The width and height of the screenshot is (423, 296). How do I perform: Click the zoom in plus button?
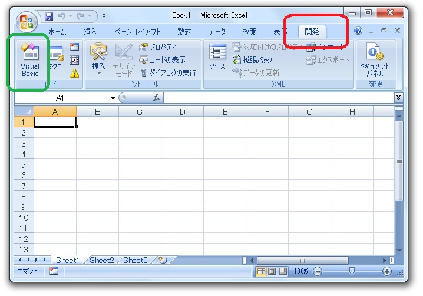(x=387, y=271)
